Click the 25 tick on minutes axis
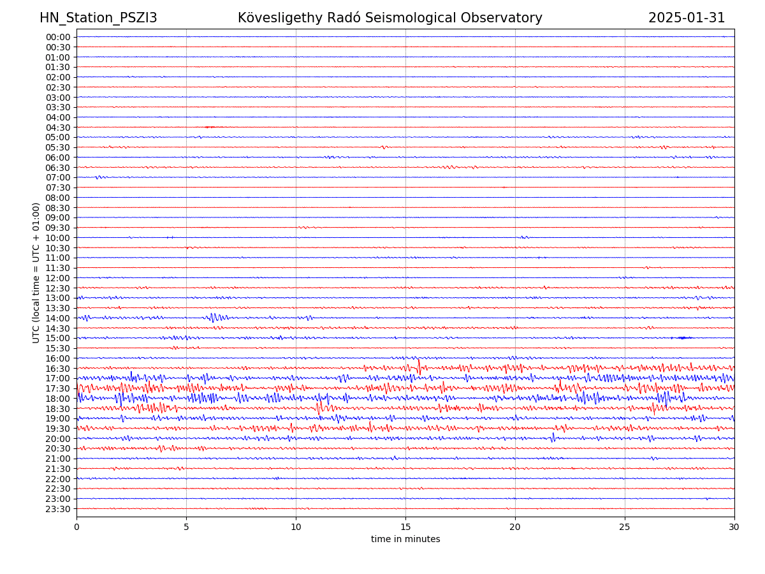Viewport: 765px width, 574px height. point(625,527)
